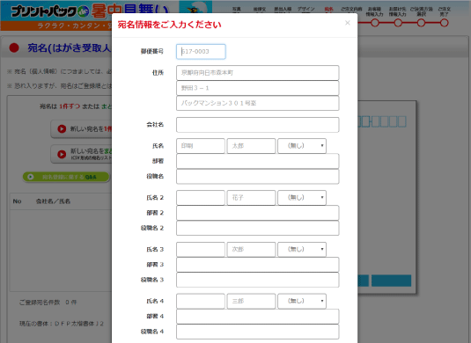Click the green 宛名登録 Q&A button behind dialog
Image resolution: width=471 pixels, height=343 pixels.
[x=66, y=177]
